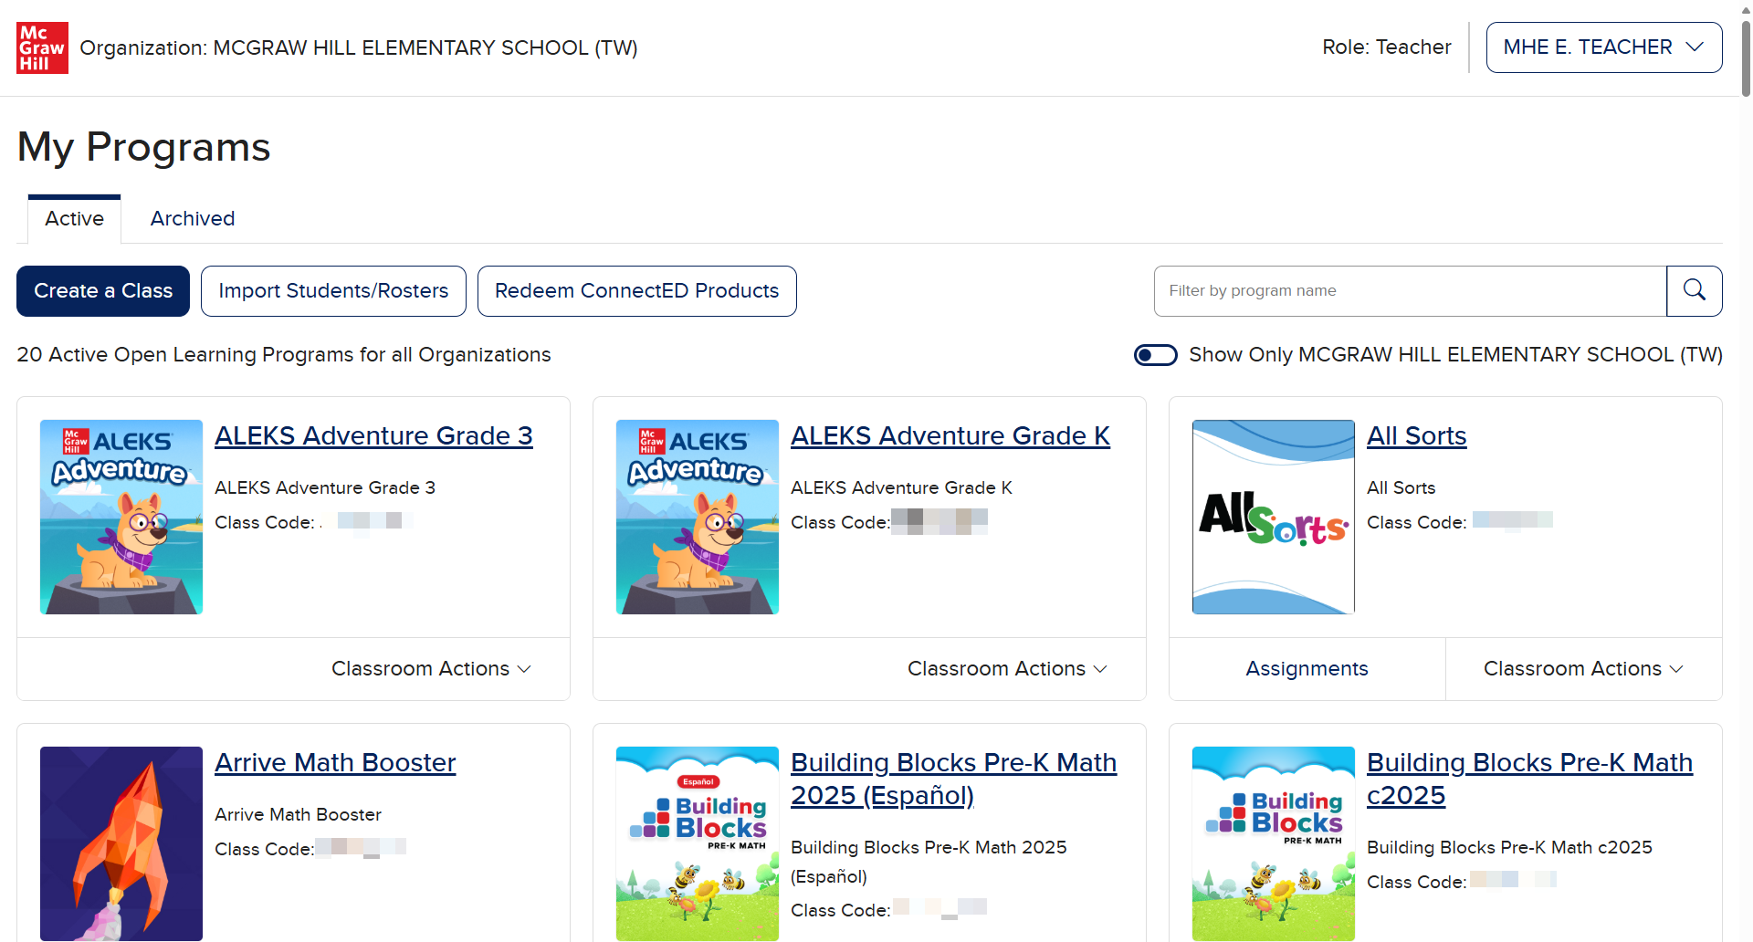
Task: Click the search magnifier icon
Action: point(1695,291)
